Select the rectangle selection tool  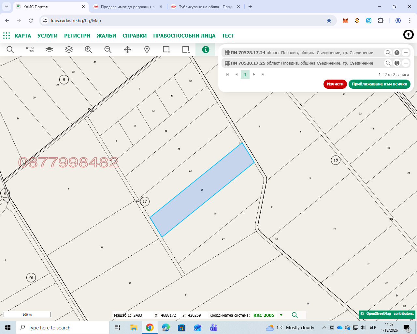166,49
